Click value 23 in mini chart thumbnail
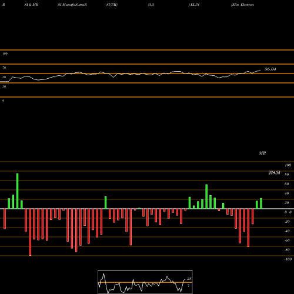This screenshot has height=294, width=294. (x=189, y=279)
